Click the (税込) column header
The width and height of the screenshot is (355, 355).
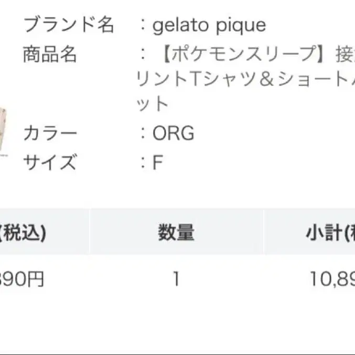point(23,233)
